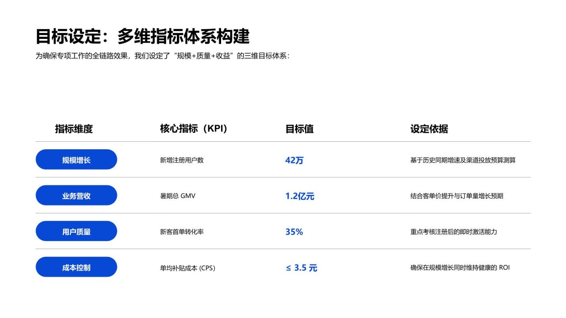Click the 成本控制 blue pill button
The image size is (566, 318).
[x=76, y=267]
